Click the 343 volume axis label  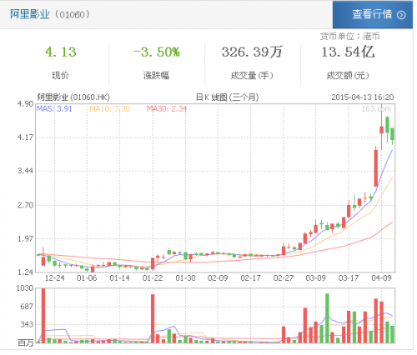tap(27, 324)
